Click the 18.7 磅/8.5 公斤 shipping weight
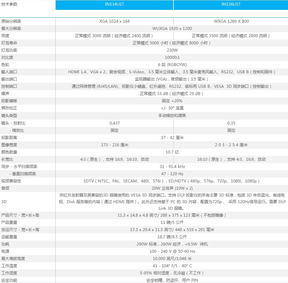The width and height of the screenshot is (288, 283). (x=172, y=237)
